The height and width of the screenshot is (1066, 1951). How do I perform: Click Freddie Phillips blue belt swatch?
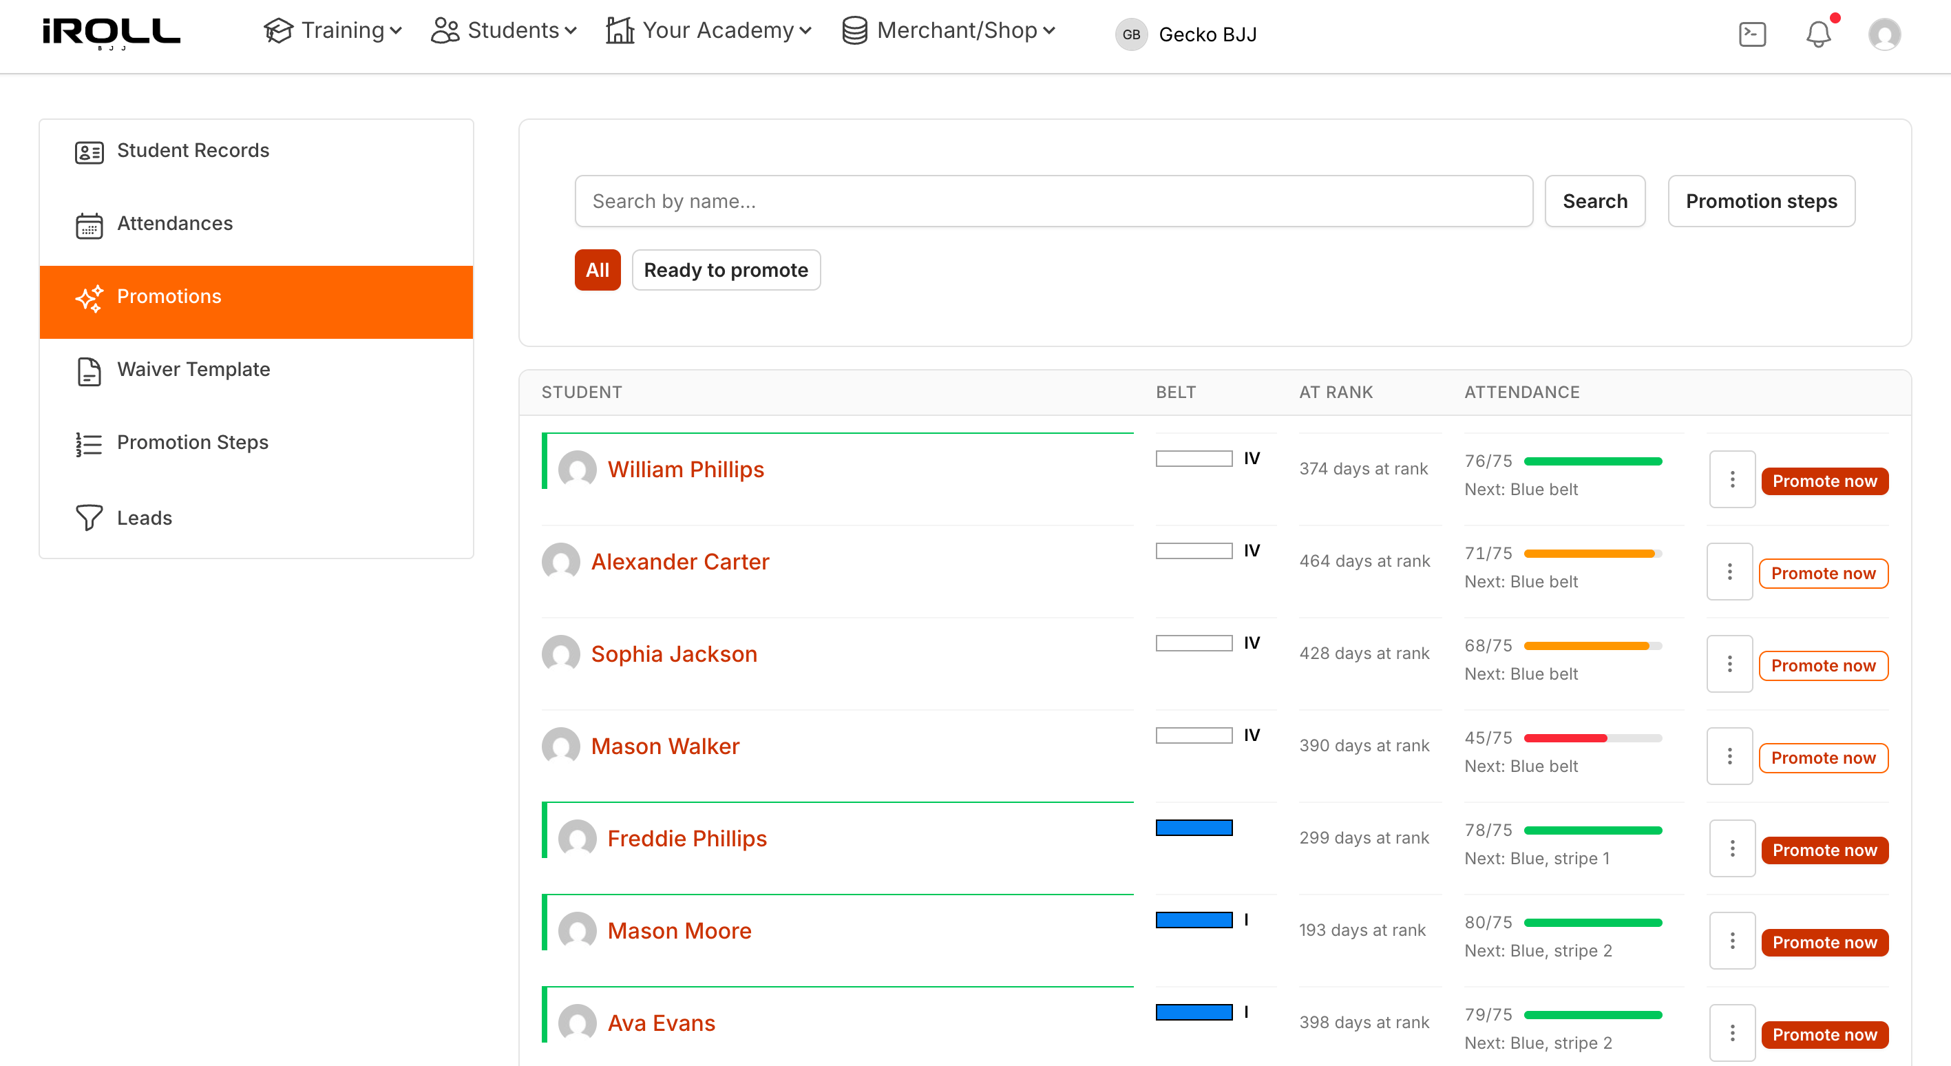tap(1194, 828)
